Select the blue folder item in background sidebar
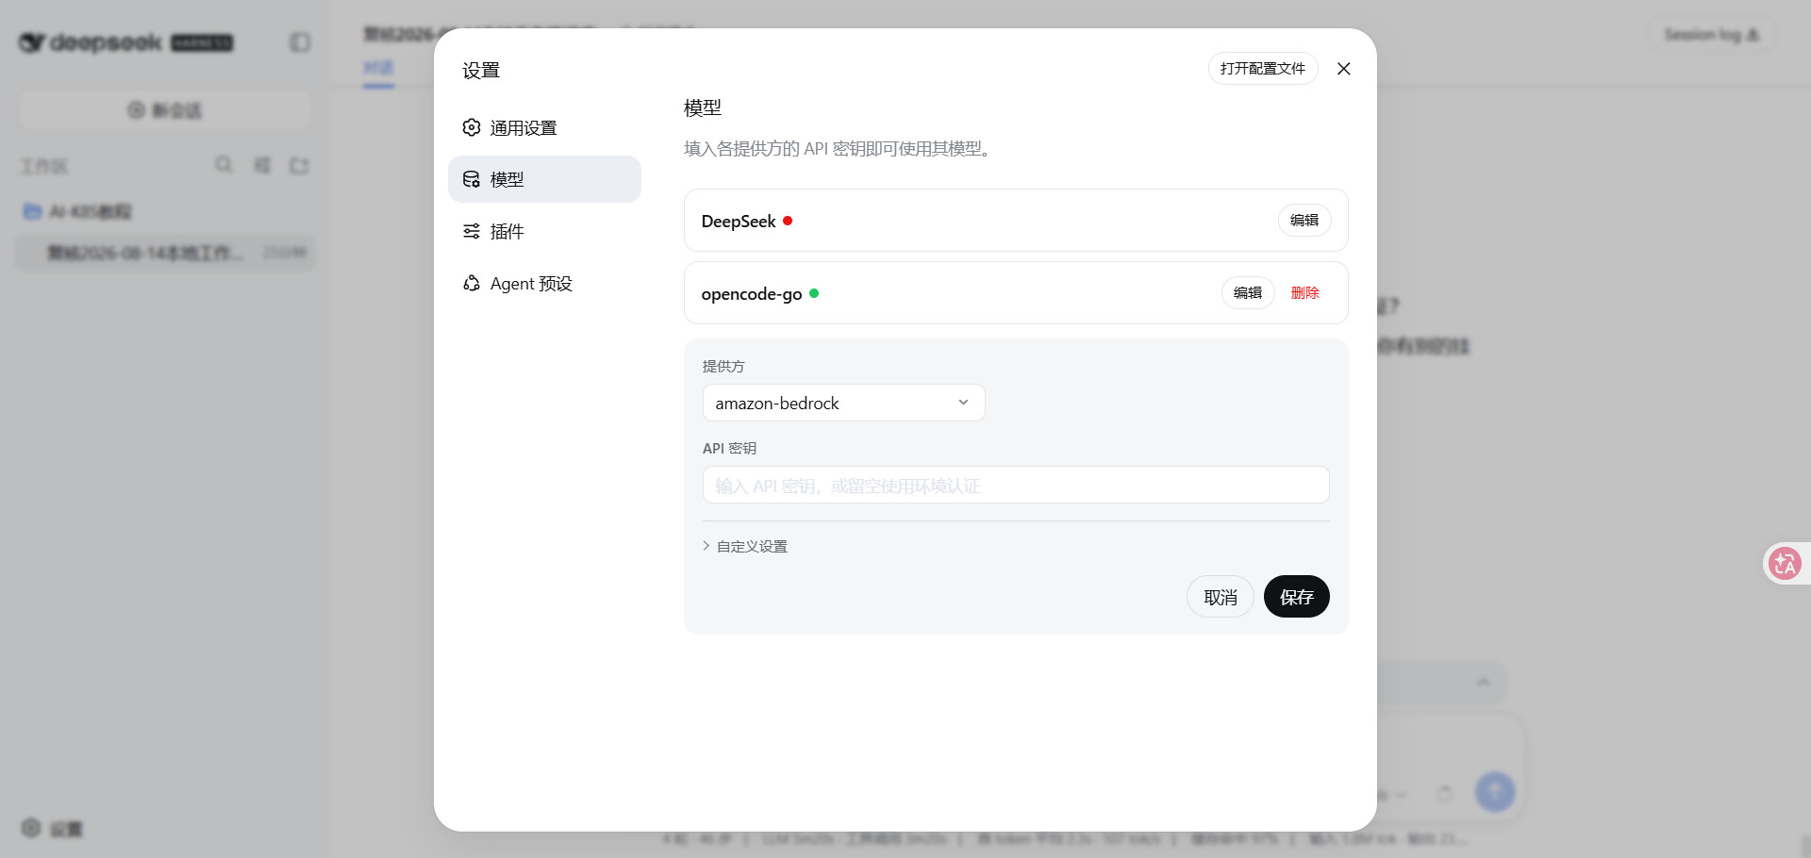 pos(77,211)
